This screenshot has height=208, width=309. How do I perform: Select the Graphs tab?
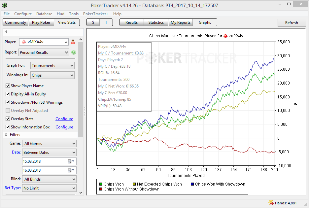205,22
